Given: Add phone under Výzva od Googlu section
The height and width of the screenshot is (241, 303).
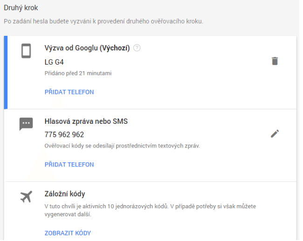Looking at the screenshot, I should (x=69, y=92).
